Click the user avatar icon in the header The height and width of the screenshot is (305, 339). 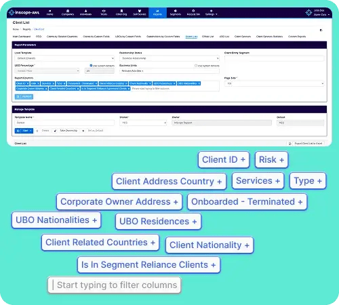(308, 13)
